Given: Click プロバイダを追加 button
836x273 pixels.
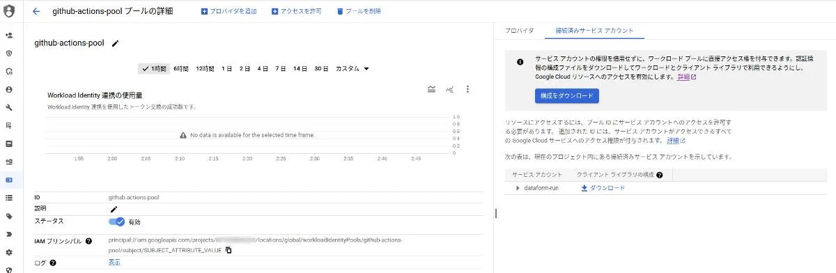Looking at the screenshot, I should (229, 11).
